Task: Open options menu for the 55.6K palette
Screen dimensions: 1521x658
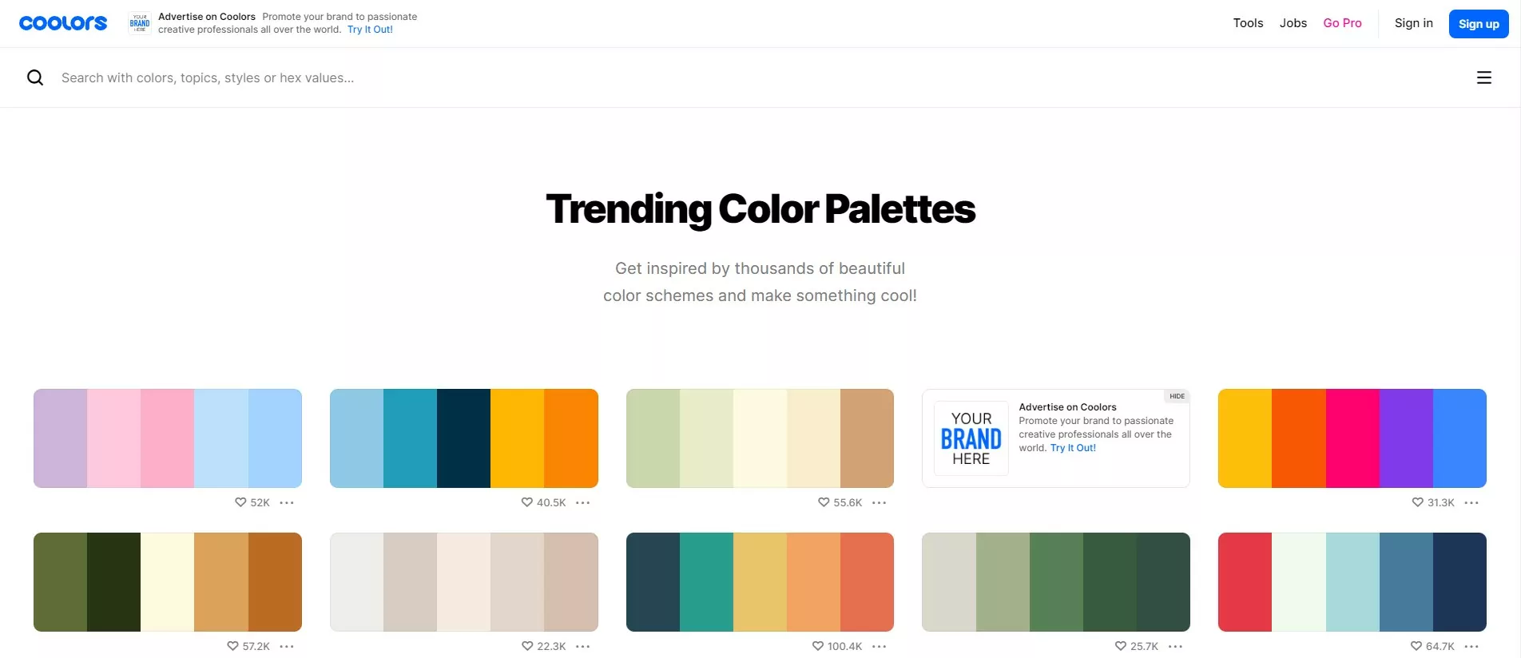Action: point(880,502)
